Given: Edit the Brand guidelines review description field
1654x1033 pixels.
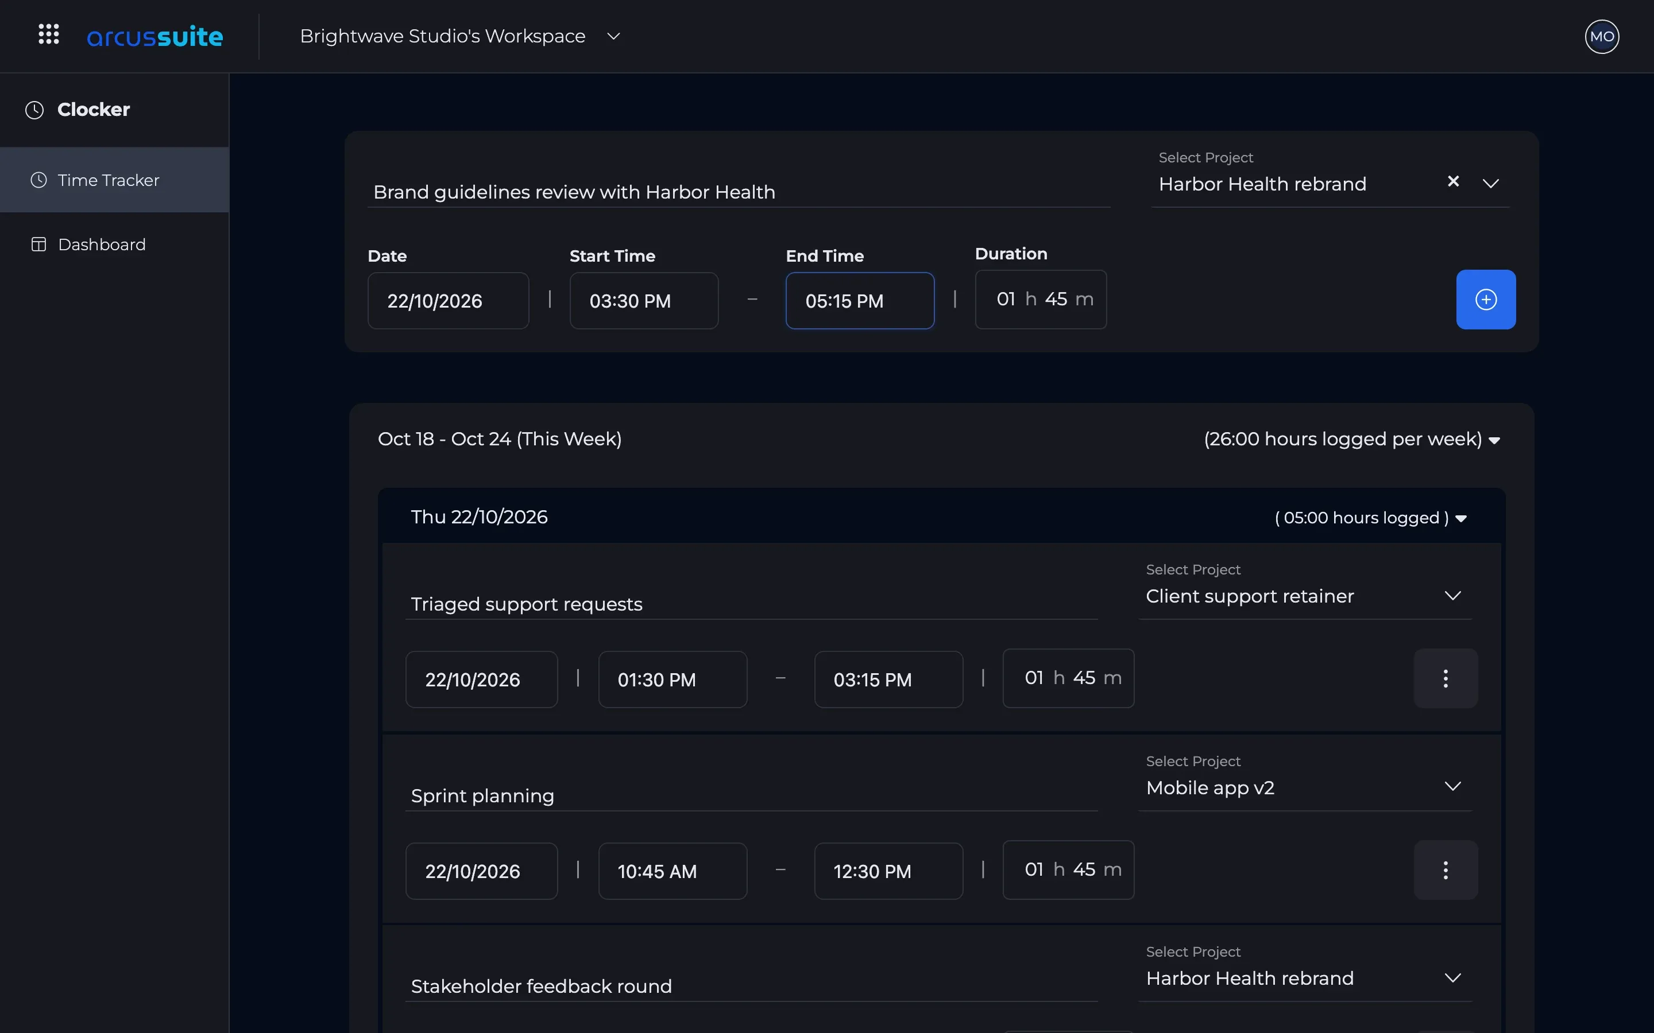Looking at the screenshot, I should click(738, 192).
